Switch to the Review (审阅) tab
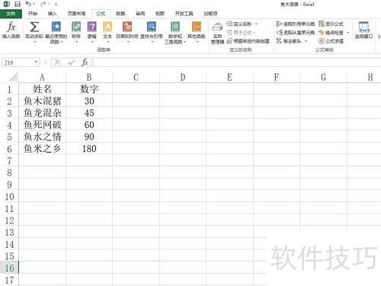The height and width of the screenshot is (286, 381). point(140,14)
